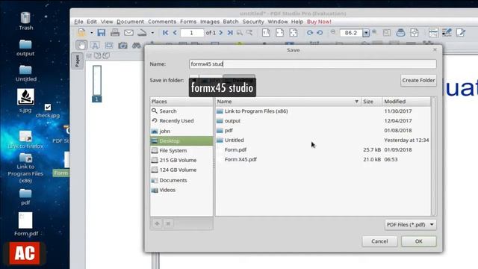Go to next page arrow icon

[221, 33]
